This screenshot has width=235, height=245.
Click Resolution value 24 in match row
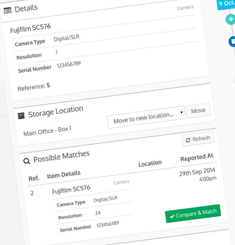98,213
